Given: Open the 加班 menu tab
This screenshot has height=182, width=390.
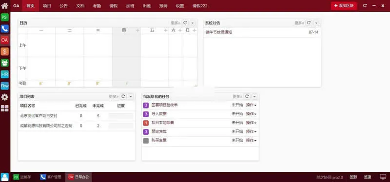Looking at the screenshot, I should (x=130, y=6).
